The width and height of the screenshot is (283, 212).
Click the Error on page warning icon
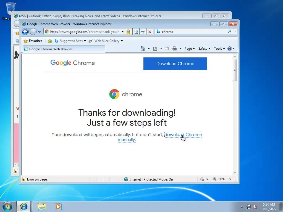24,179
